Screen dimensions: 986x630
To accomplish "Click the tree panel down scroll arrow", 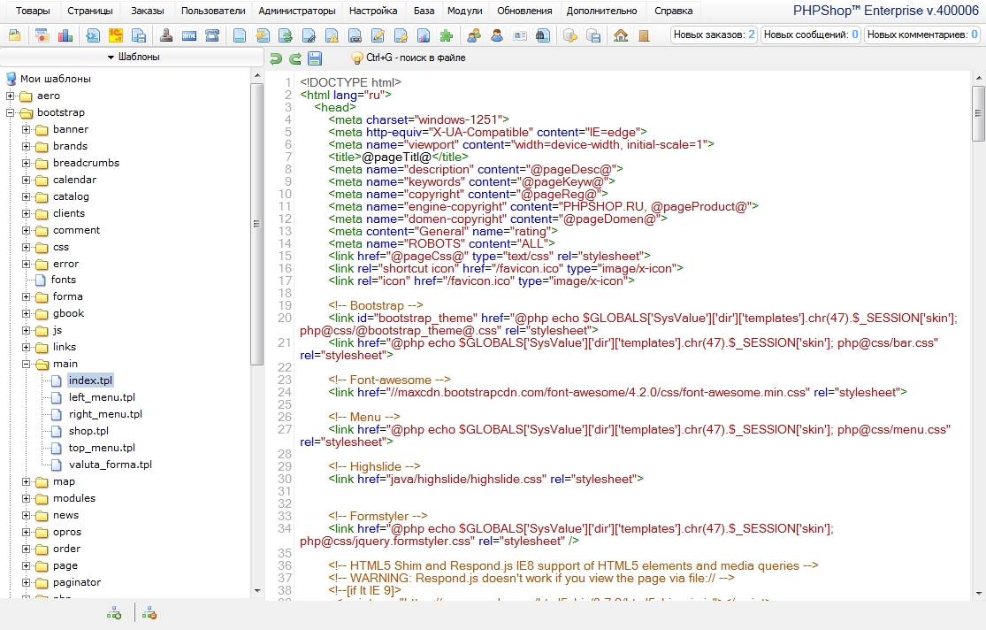I will [257, 591].
